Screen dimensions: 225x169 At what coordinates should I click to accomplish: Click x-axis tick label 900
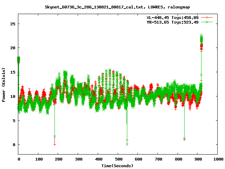[198, 159]
